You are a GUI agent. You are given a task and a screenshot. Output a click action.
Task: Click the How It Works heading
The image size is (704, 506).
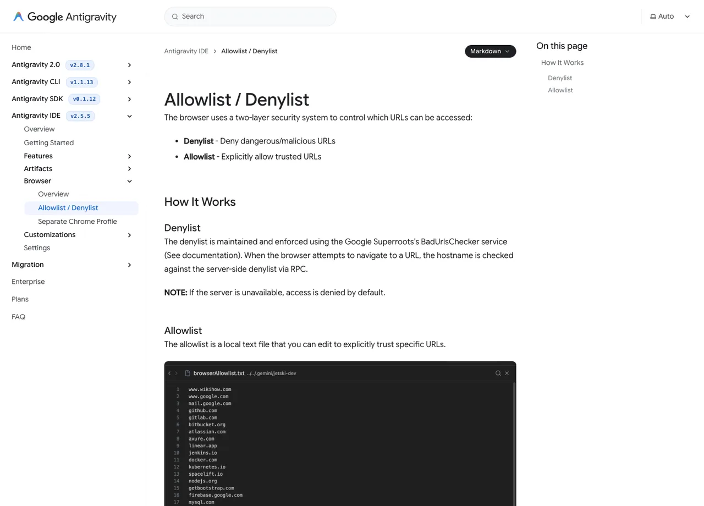[200, 202]
